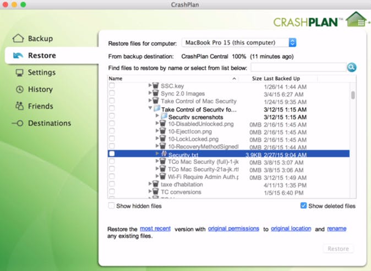Click trash icon beside SSC.key
The image size is (371, 271).
[x=155, y=85]
